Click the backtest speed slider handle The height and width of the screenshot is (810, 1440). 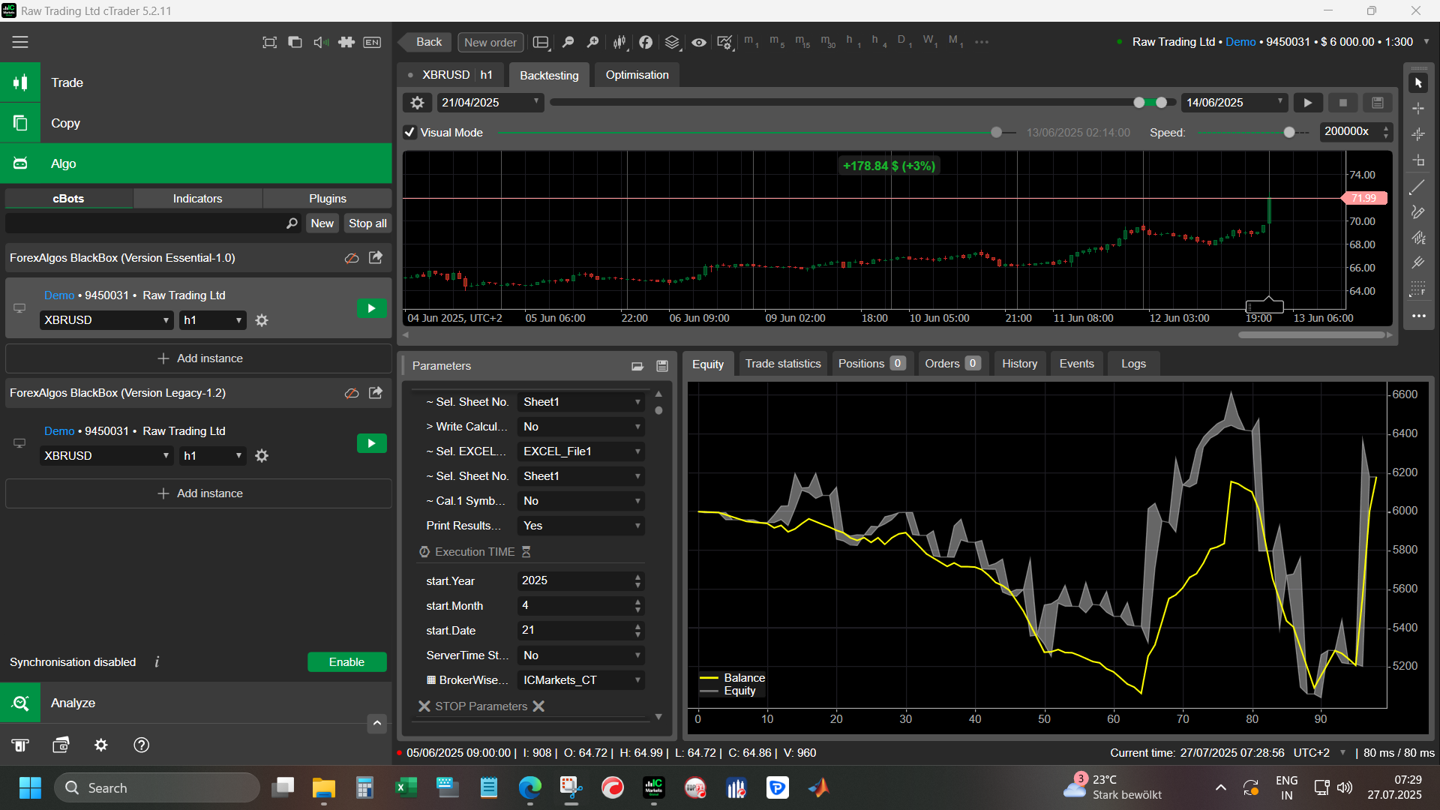1289,133
